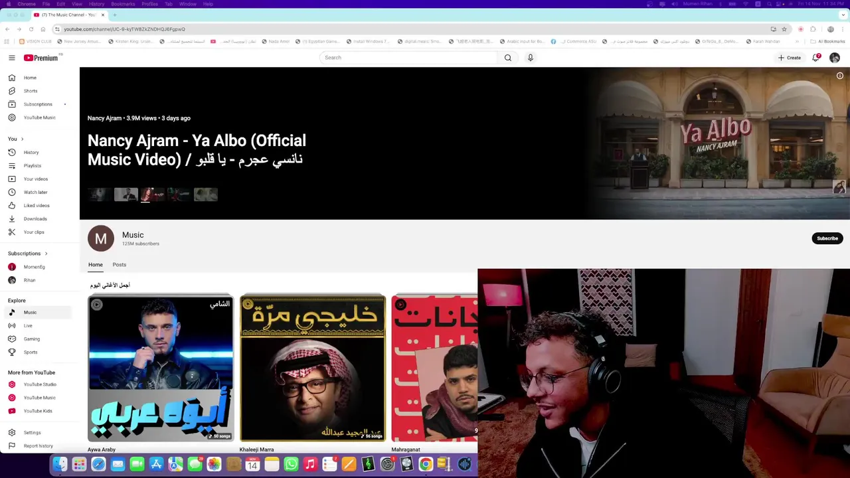
Task: Open Chrome Bookmarks menu
Action: coord(123,4)
